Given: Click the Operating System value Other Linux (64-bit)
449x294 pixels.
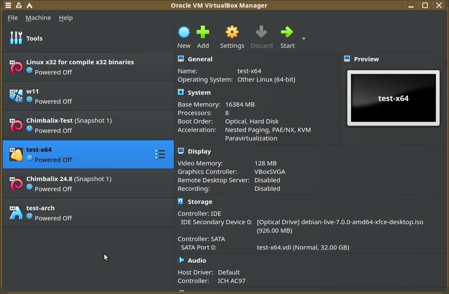Looking at the screenshot, I should click(x=266, y=80).
